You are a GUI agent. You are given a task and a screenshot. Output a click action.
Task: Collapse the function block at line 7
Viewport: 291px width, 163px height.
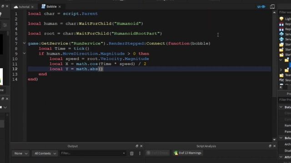[x=24, y=43]
